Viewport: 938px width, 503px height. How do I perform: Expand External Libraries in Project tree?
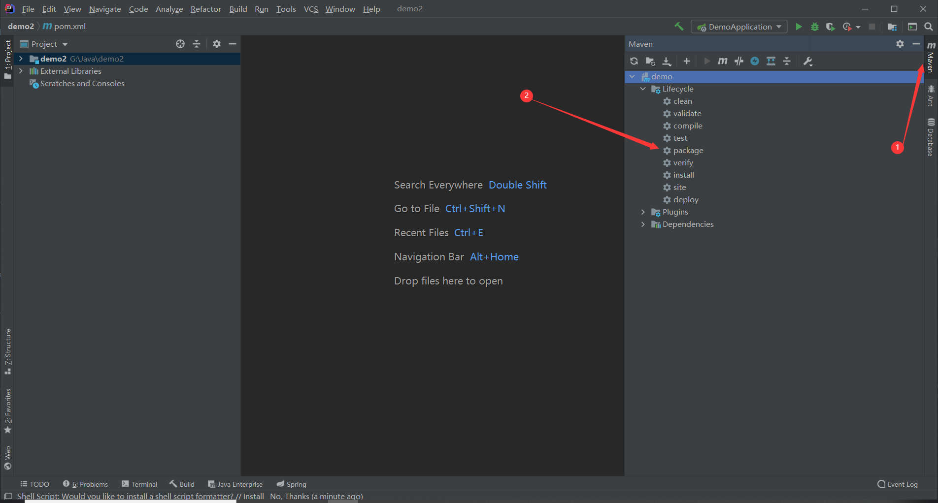pyautogui.click(x=21, y=71)
